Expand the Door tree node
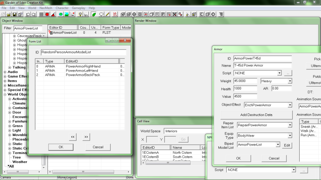 10,112
